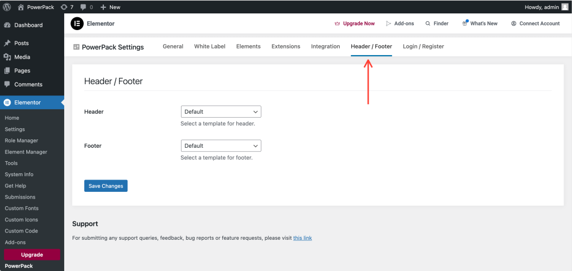The image size is (572, 271).
Task: Click the Add-ons arrow icon
Action: point(388,23)
